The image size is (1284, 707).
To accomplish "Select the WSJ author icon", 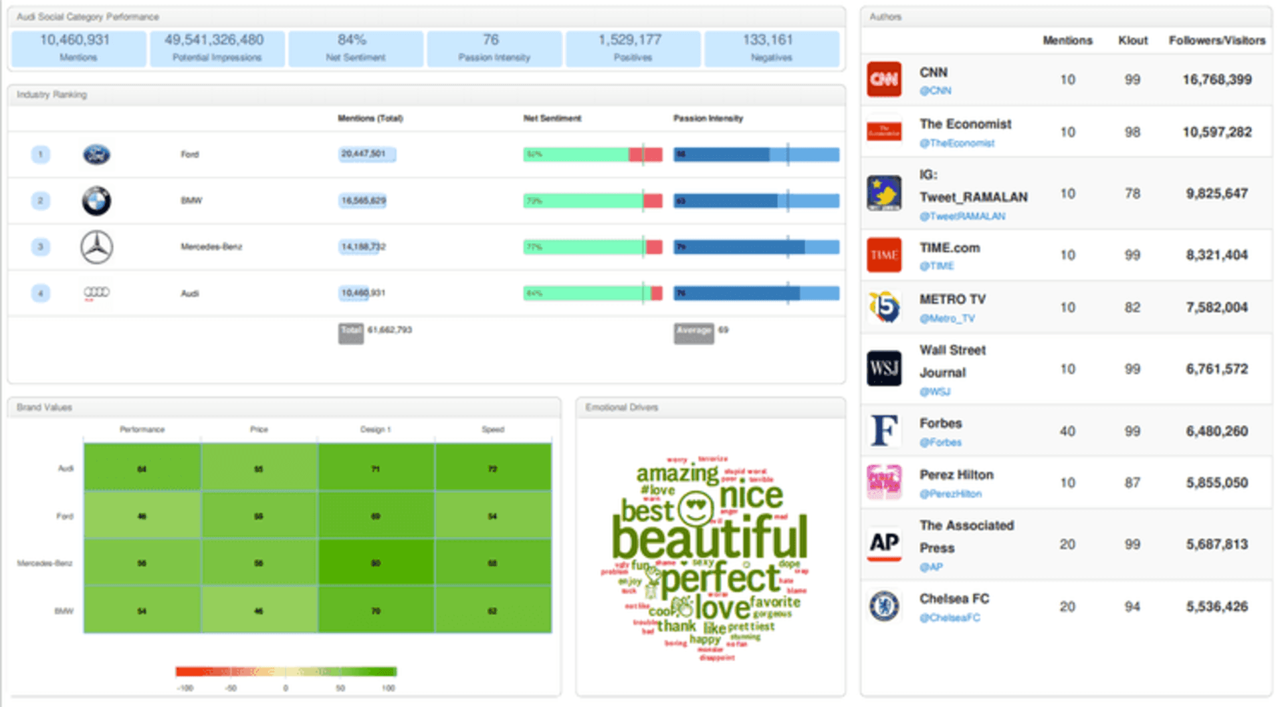I will (x=884, y=368).
